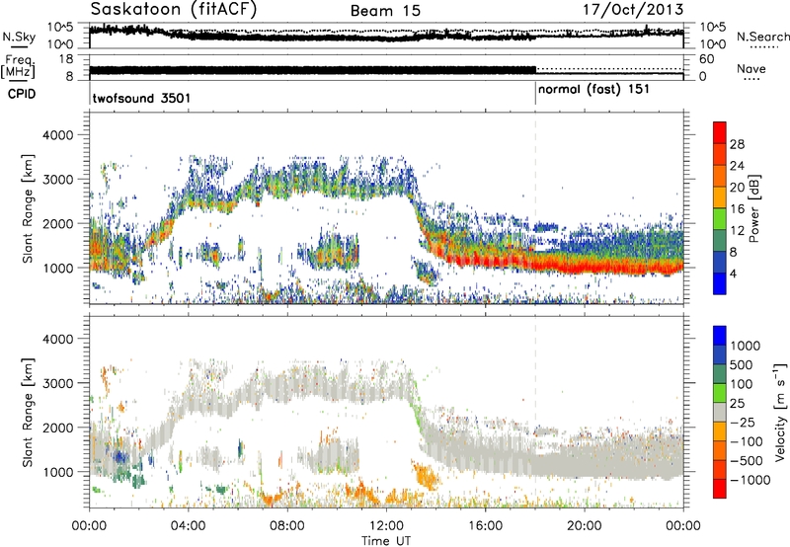
Task: Click the "Beam 15" heading
Action: point(385,11)
